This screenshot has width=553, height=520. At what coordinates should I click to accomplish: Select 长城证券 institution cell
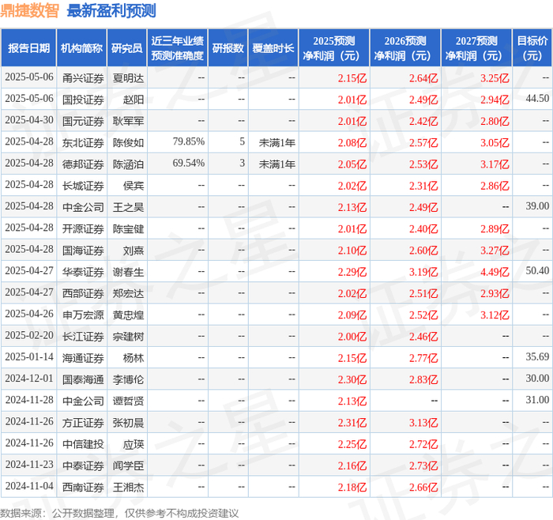click(x=83, y=186)
